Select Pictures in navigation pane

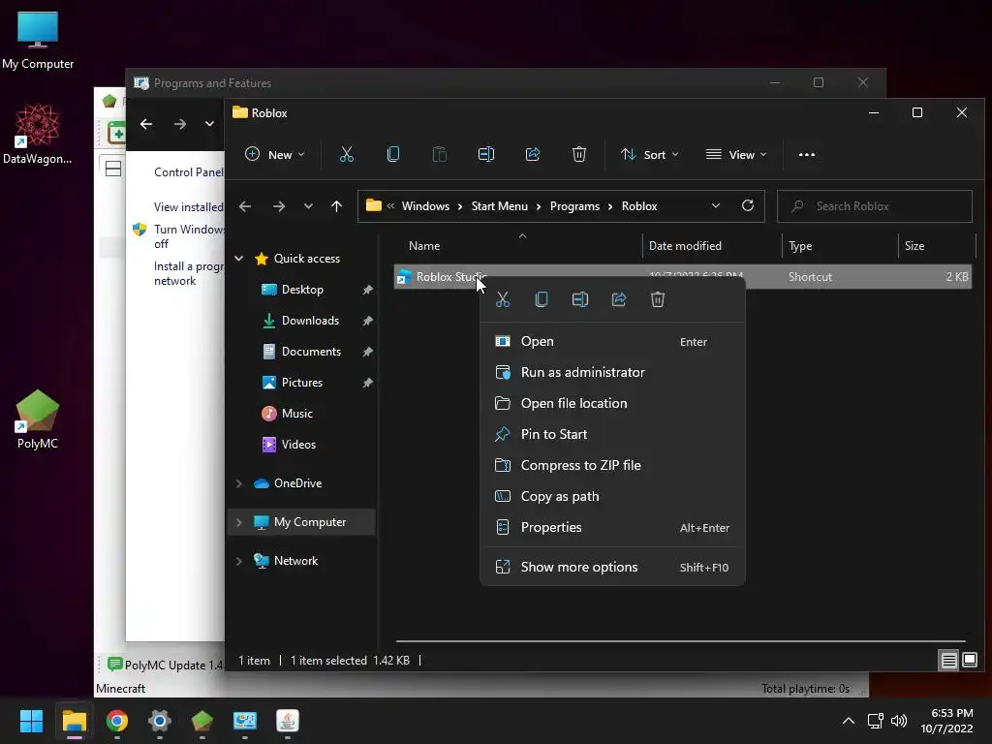[x=302, y=383]
